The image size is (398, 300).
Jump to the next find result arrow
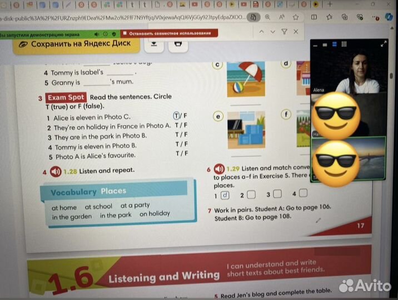click(272, 32)
